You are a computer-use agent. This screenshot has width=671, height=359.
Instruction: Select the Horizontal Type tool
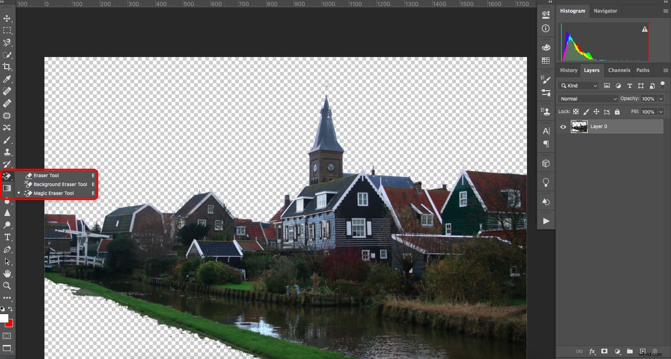click(7, 237)
